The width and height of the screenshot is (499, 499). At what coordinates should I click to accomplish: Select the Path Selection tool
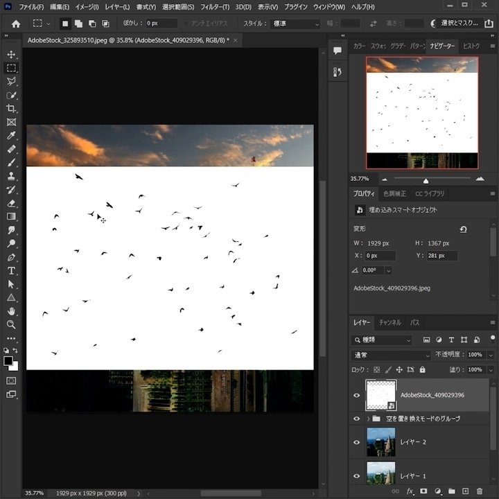point(12,284)
